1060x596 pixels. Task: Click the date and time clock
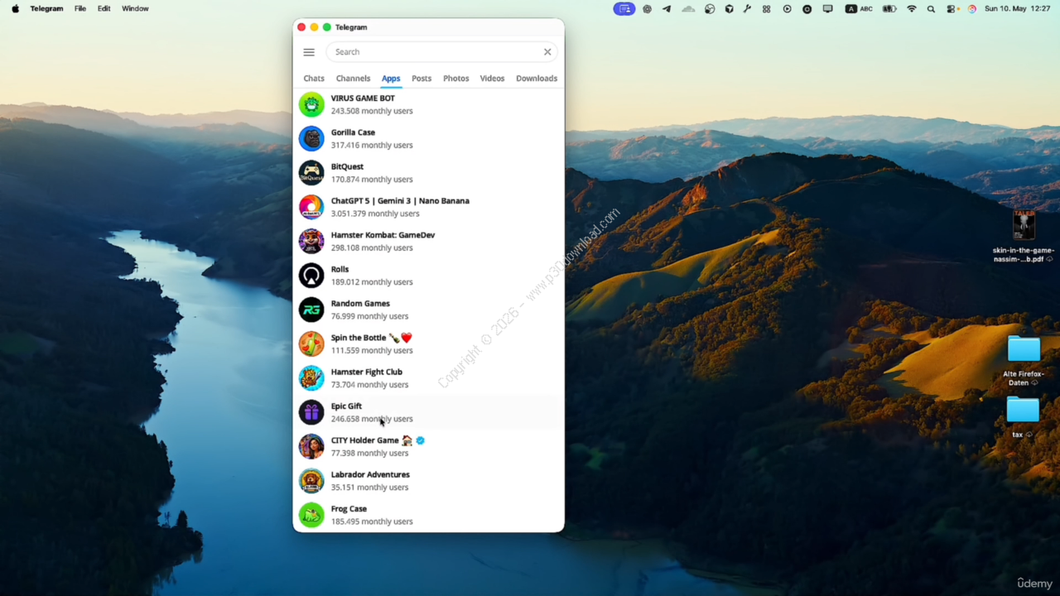click(x=1017, y=9)
